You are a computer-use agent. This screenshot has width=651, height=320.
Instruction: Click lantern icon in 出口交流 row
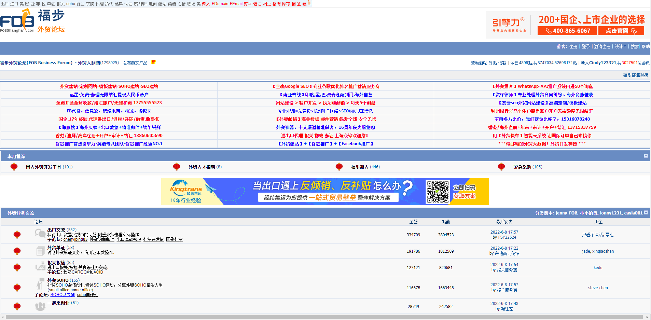(17, 235)
